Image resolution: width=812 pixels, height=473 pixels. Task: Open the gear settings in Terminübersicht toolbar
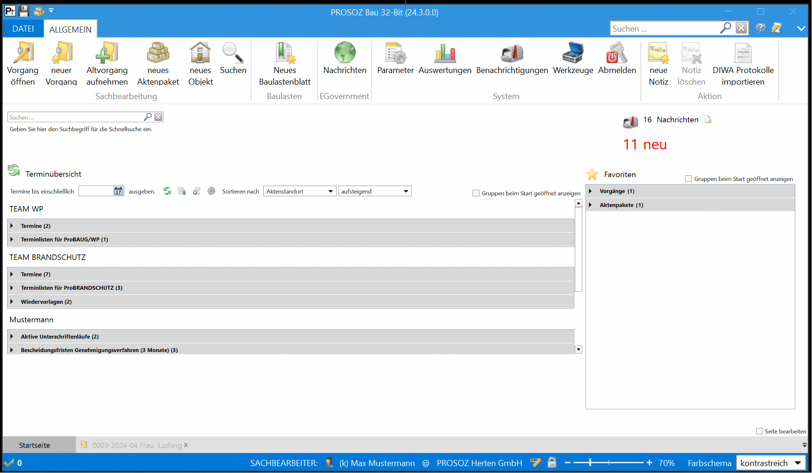[x=212, y=191]
